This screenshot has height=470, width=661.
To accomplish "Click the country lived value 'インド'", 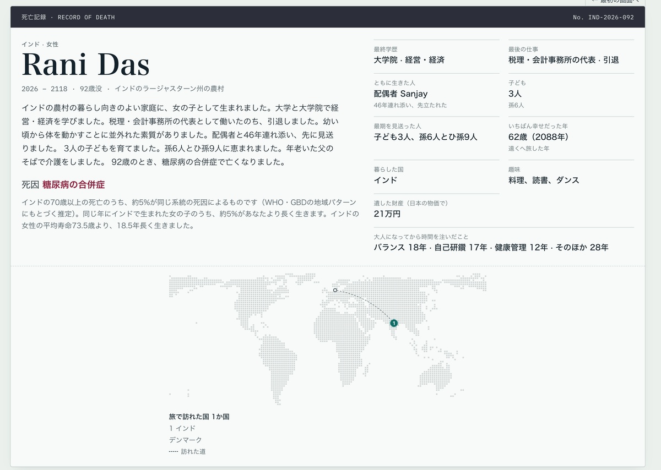I will point(385,180).
